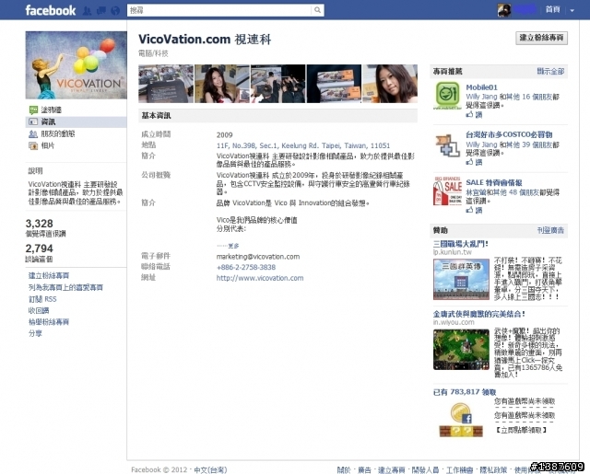The width and height of the screenshot is (590, 474).
Task: Open first photo strip thumbnail
Action: click(166, 84)
